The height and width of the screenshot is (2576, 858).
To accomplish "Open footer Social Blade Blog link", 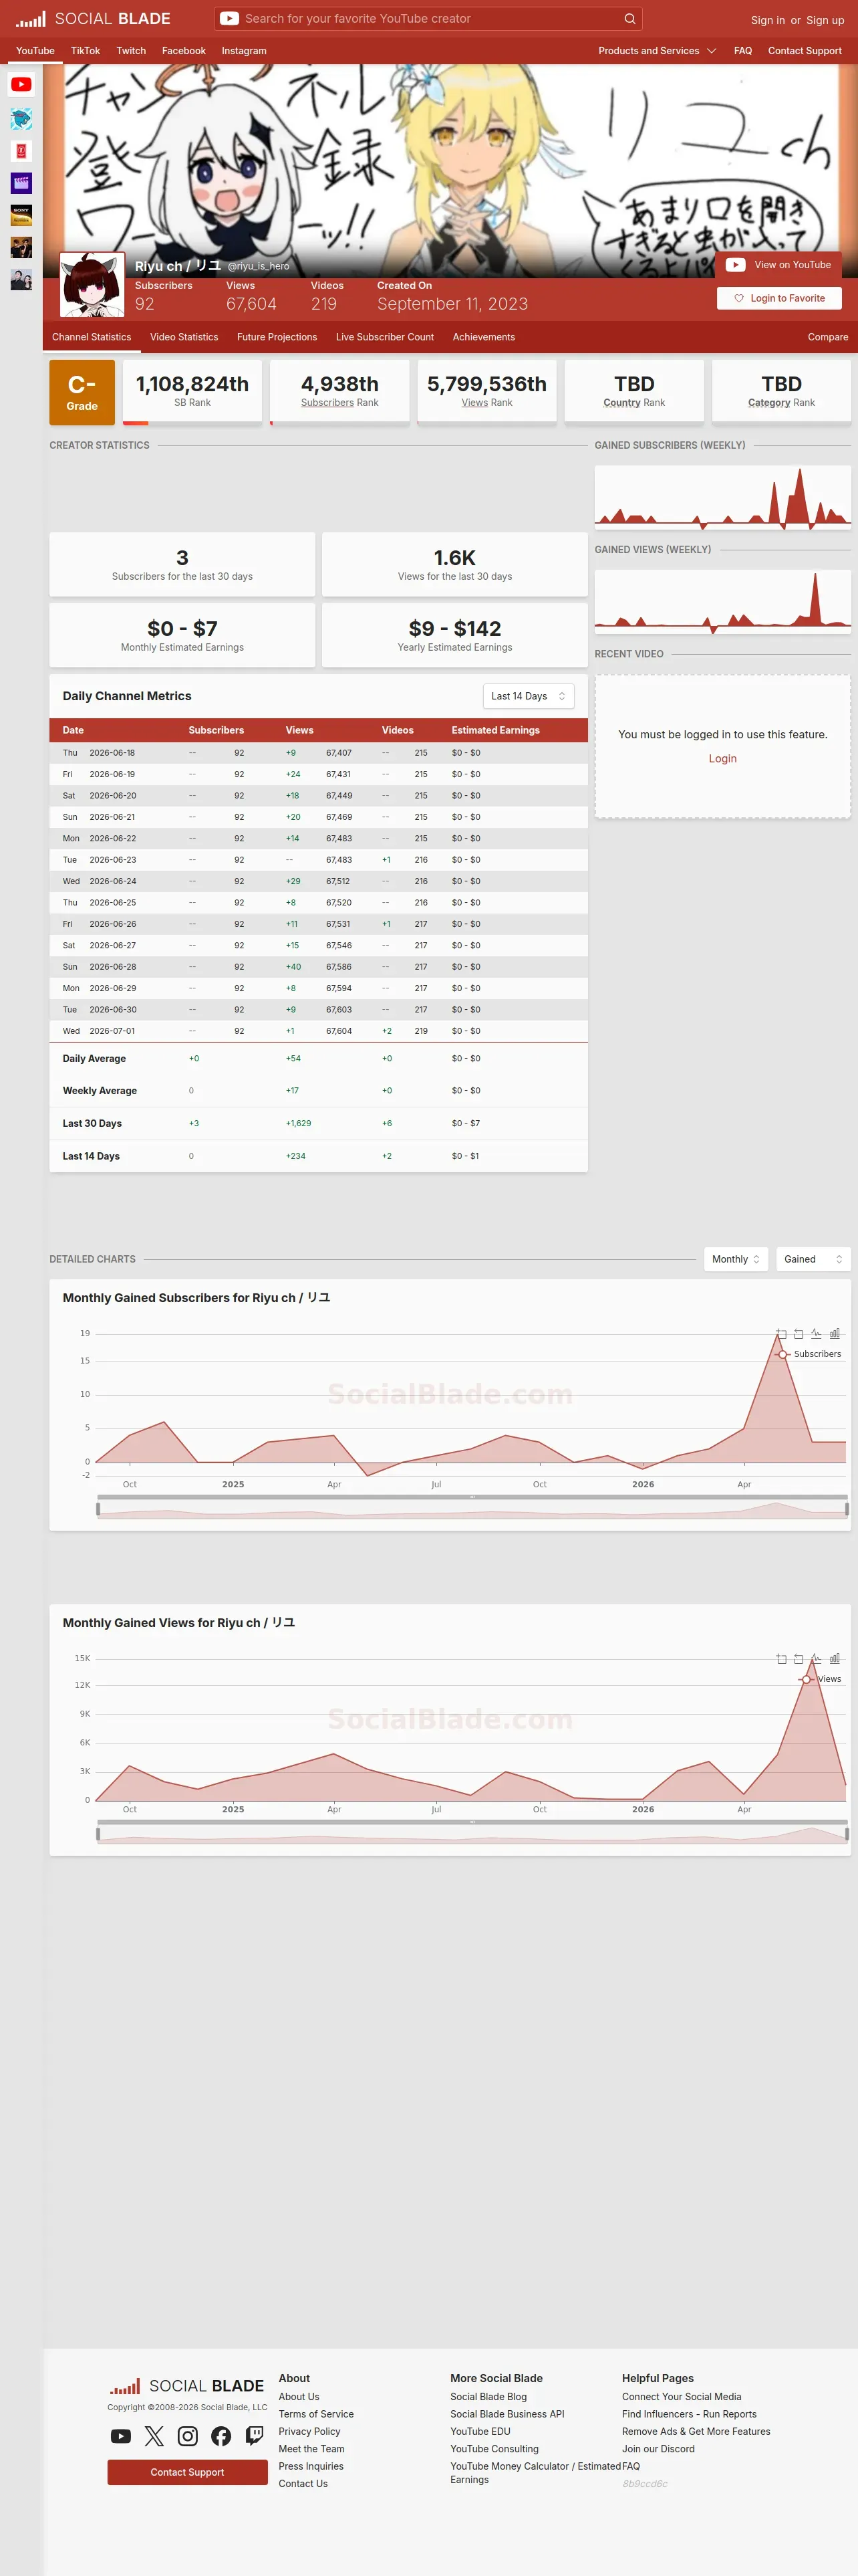I will pos(488,2397).
